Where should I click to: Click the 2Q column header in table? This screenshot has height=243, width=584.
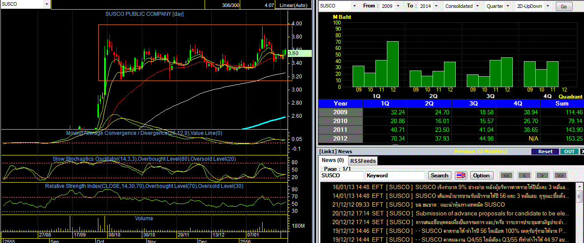[429, 103]
